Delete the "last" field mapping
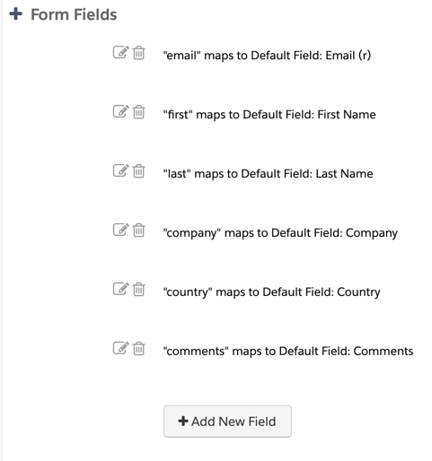 [x=139, y=171]
